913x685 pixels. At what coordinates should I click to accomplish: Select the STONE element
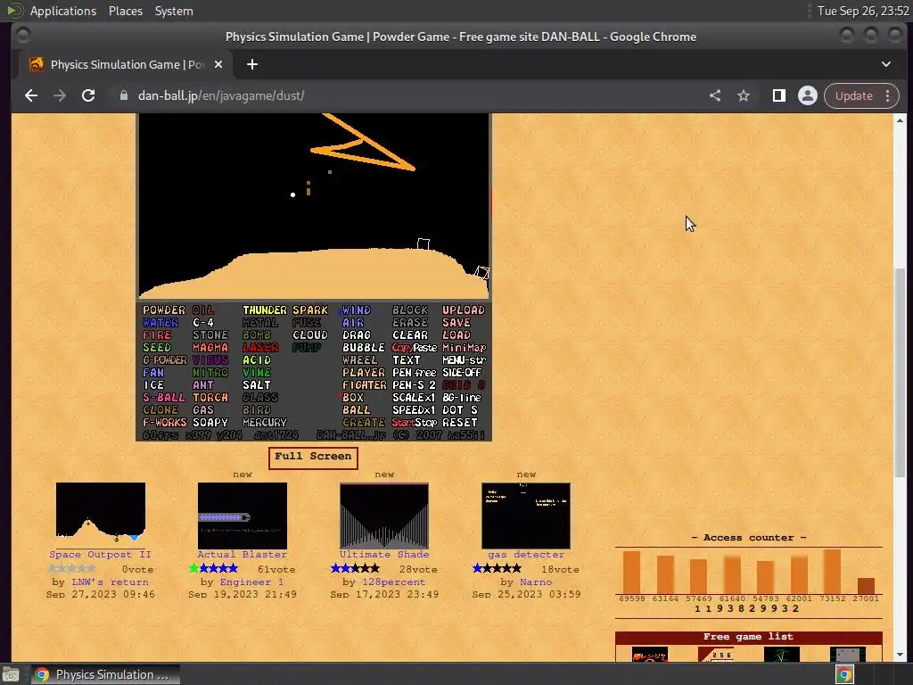tap(210, 335)
